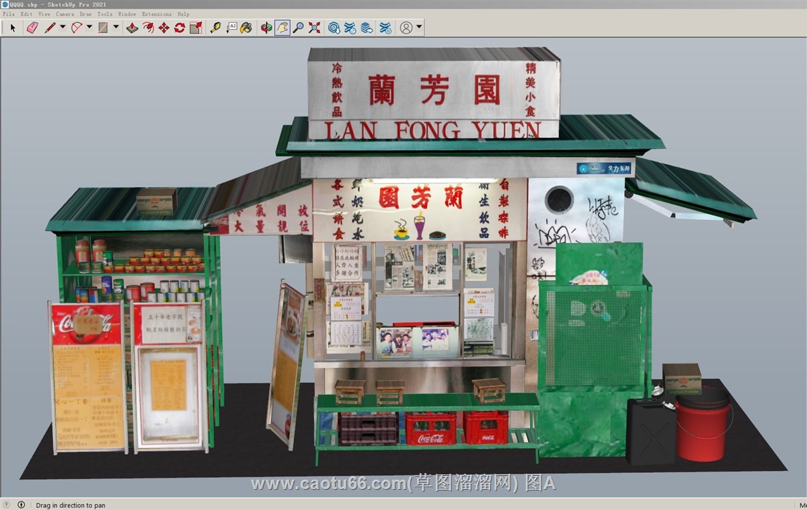
Task: Open the Extension Warehouse icon
Action: 350,28
